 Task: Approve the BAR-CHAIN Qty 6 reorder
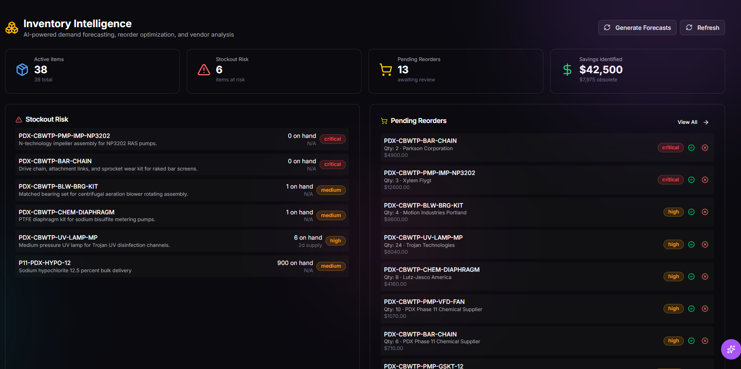(692, 341)
